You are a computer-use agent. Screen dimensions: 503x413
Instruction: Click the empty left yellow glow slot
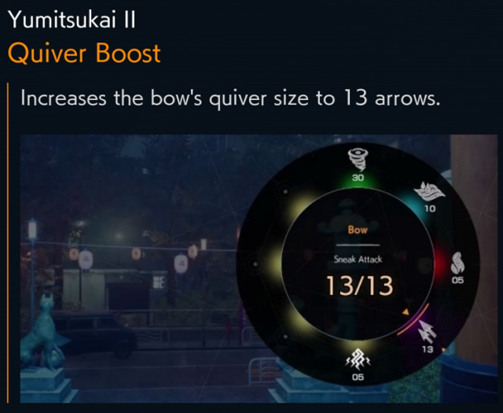[x=273, y=264]
